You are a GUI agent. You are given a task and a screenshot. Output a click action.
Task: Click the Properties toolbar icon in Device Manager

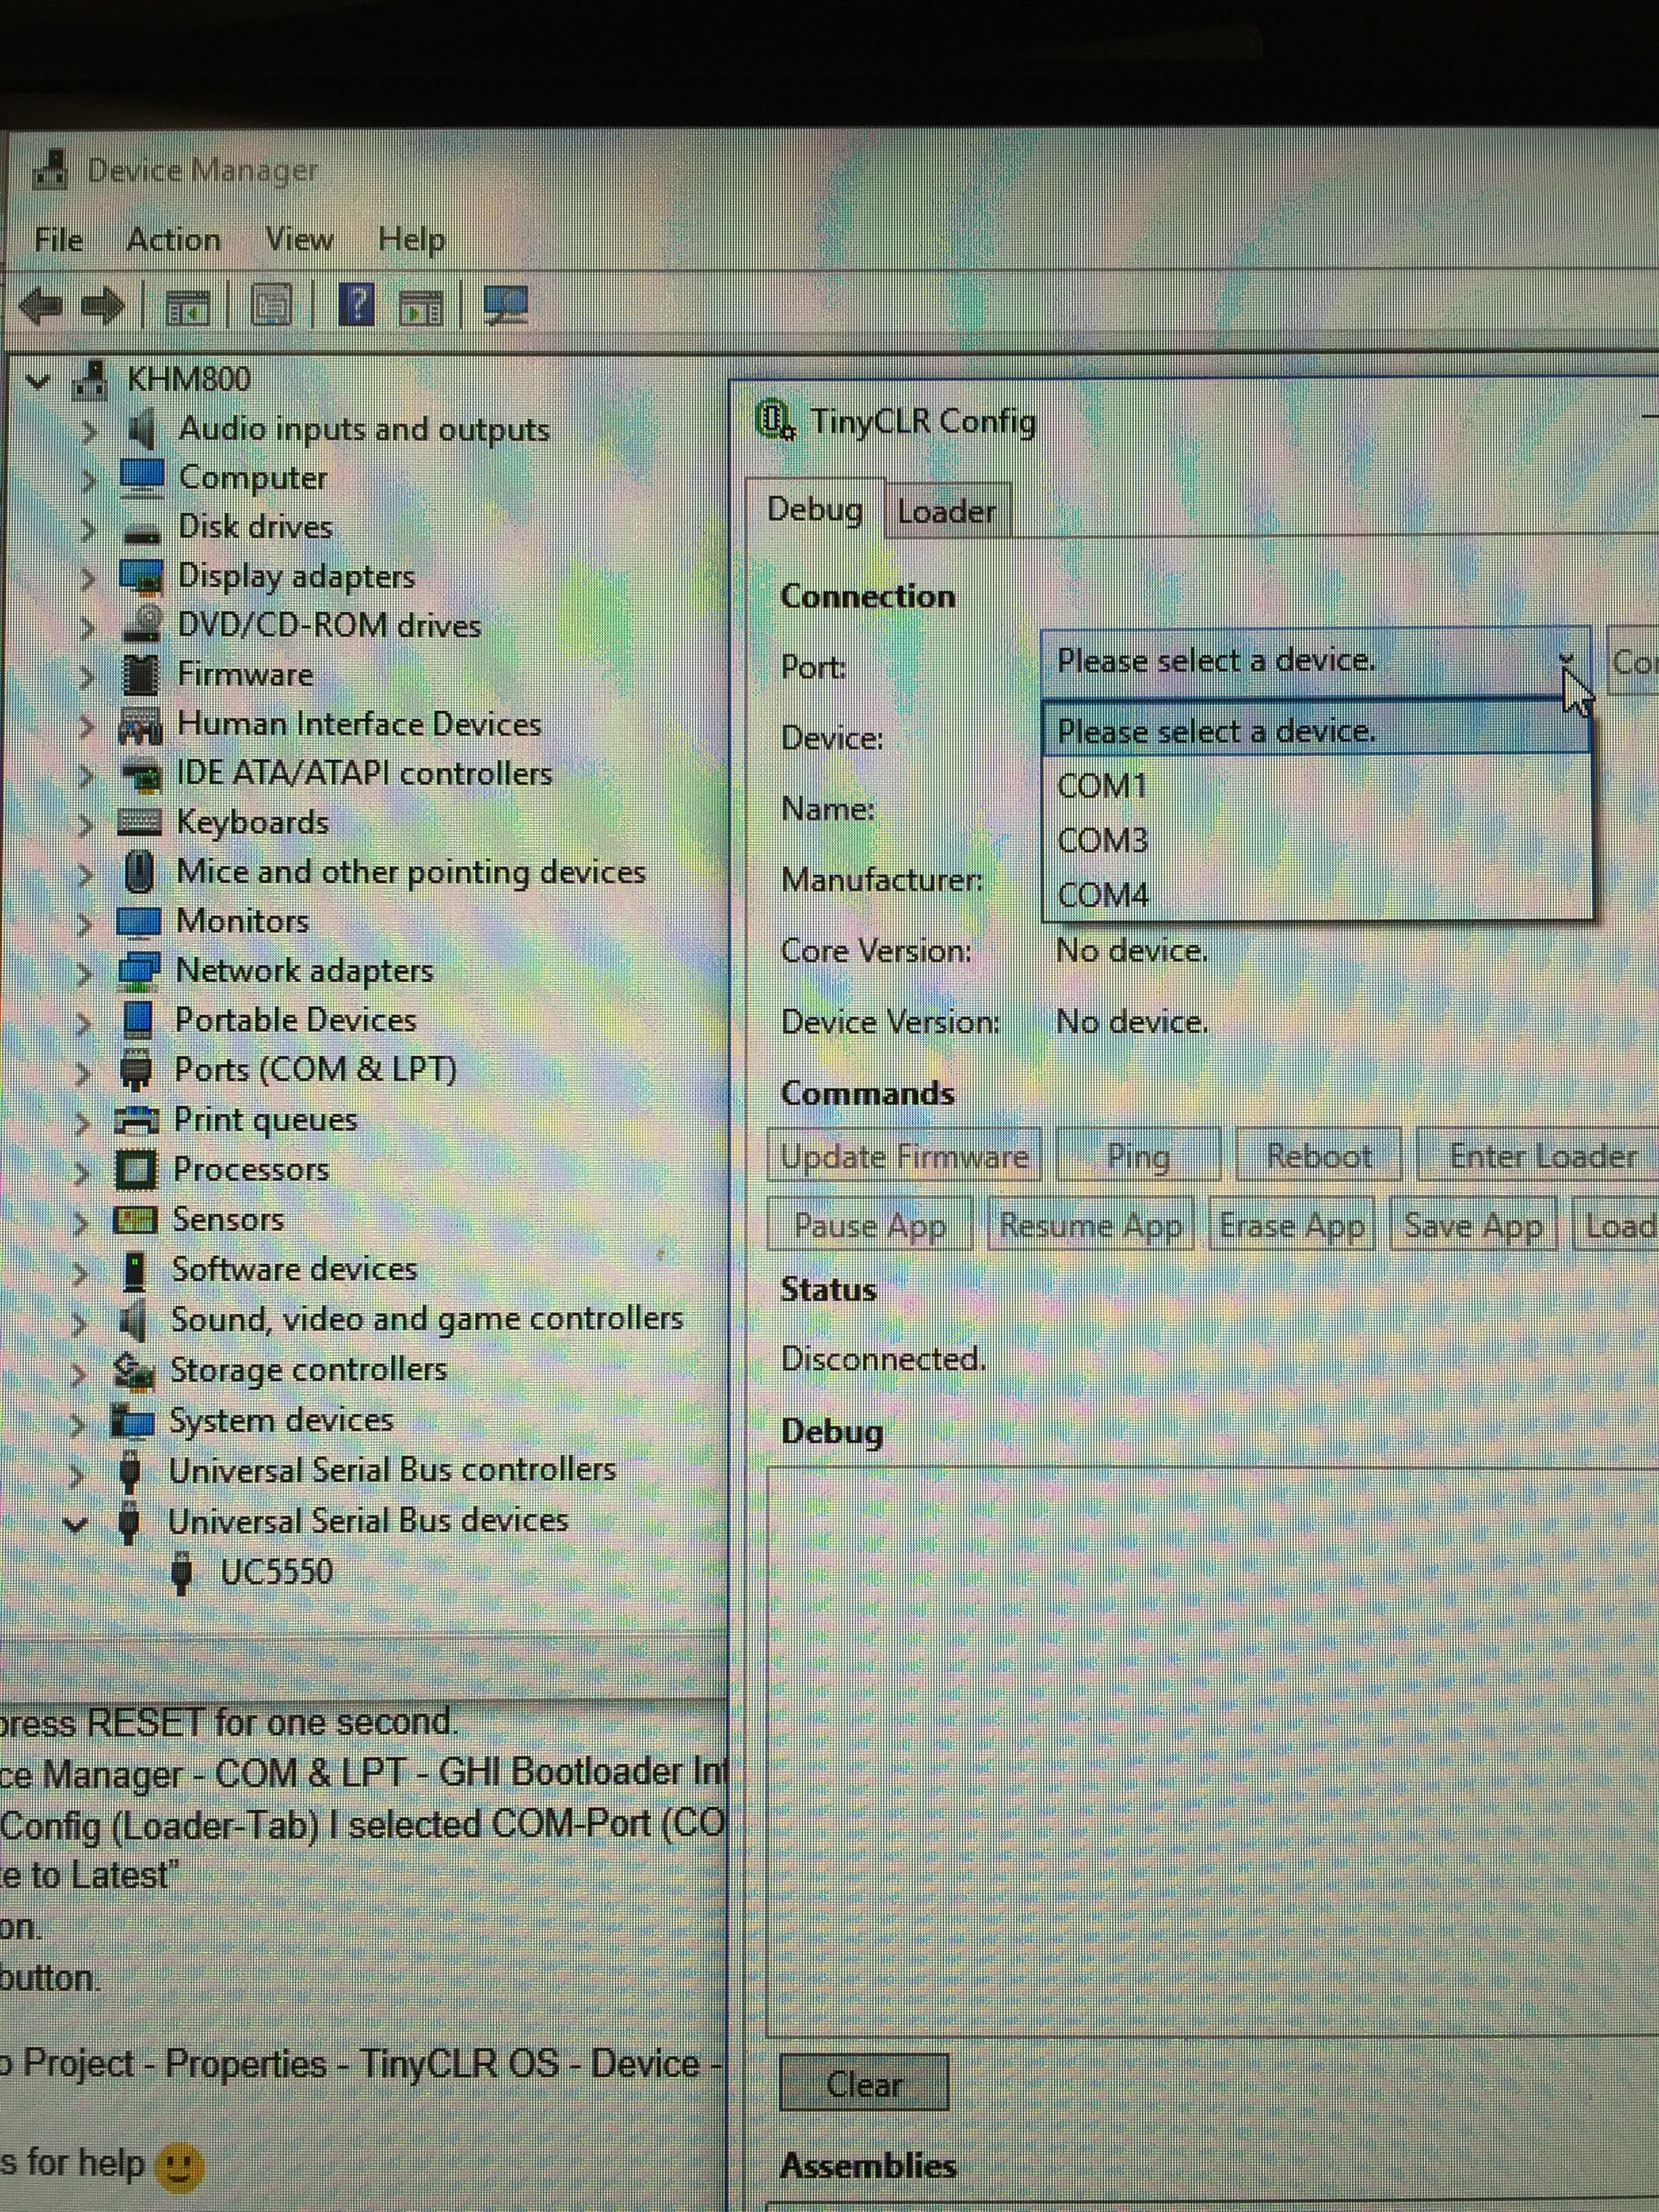point(271,305)
